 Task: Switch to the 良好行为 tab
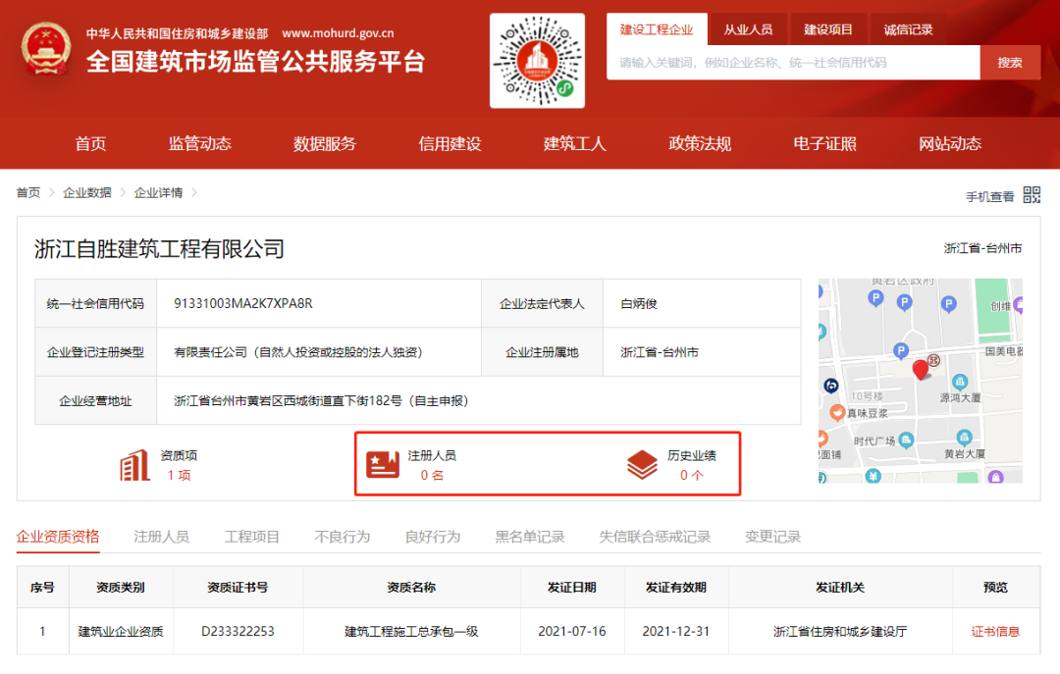click(x=433, y=537)
